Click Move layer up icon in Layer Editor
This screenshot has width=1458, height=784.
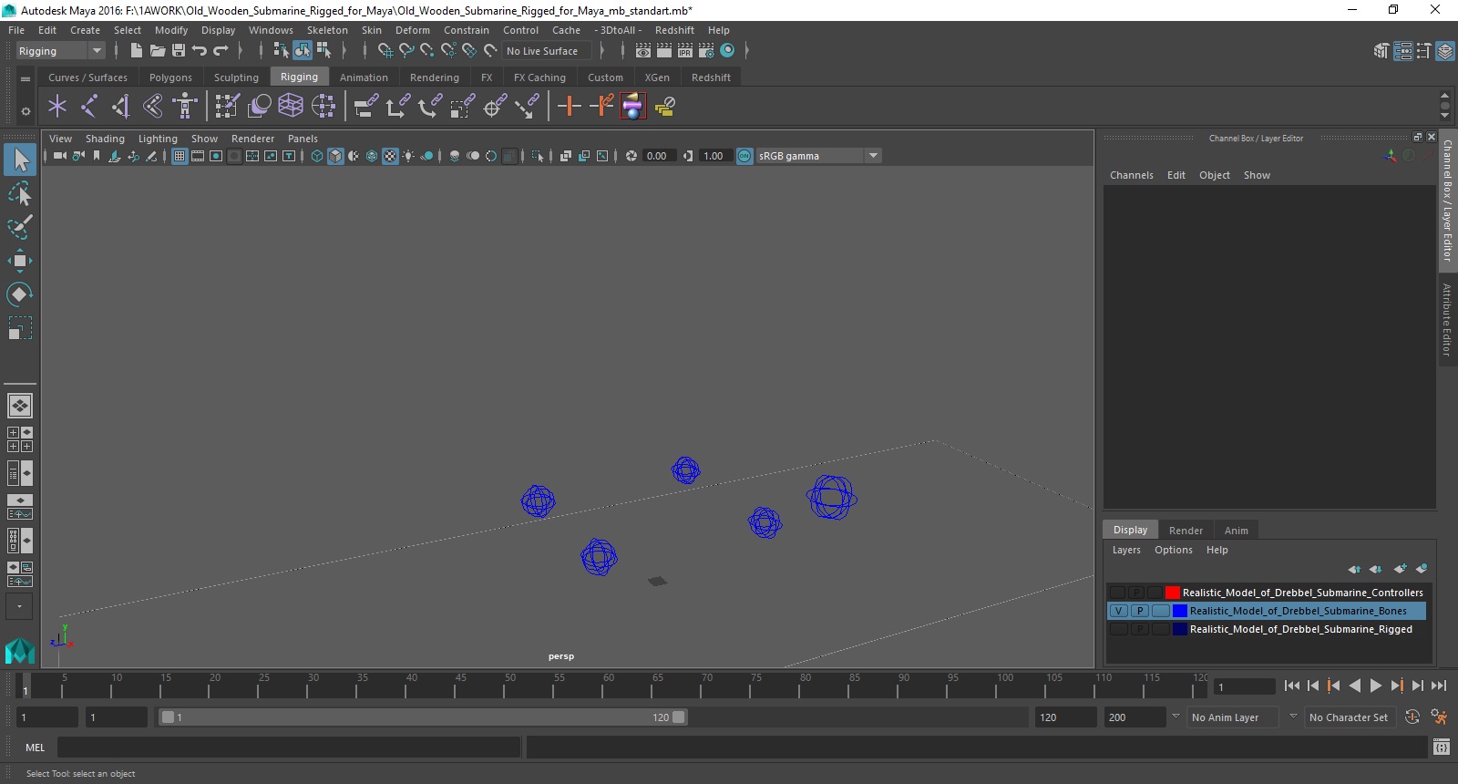(1354, 569)
